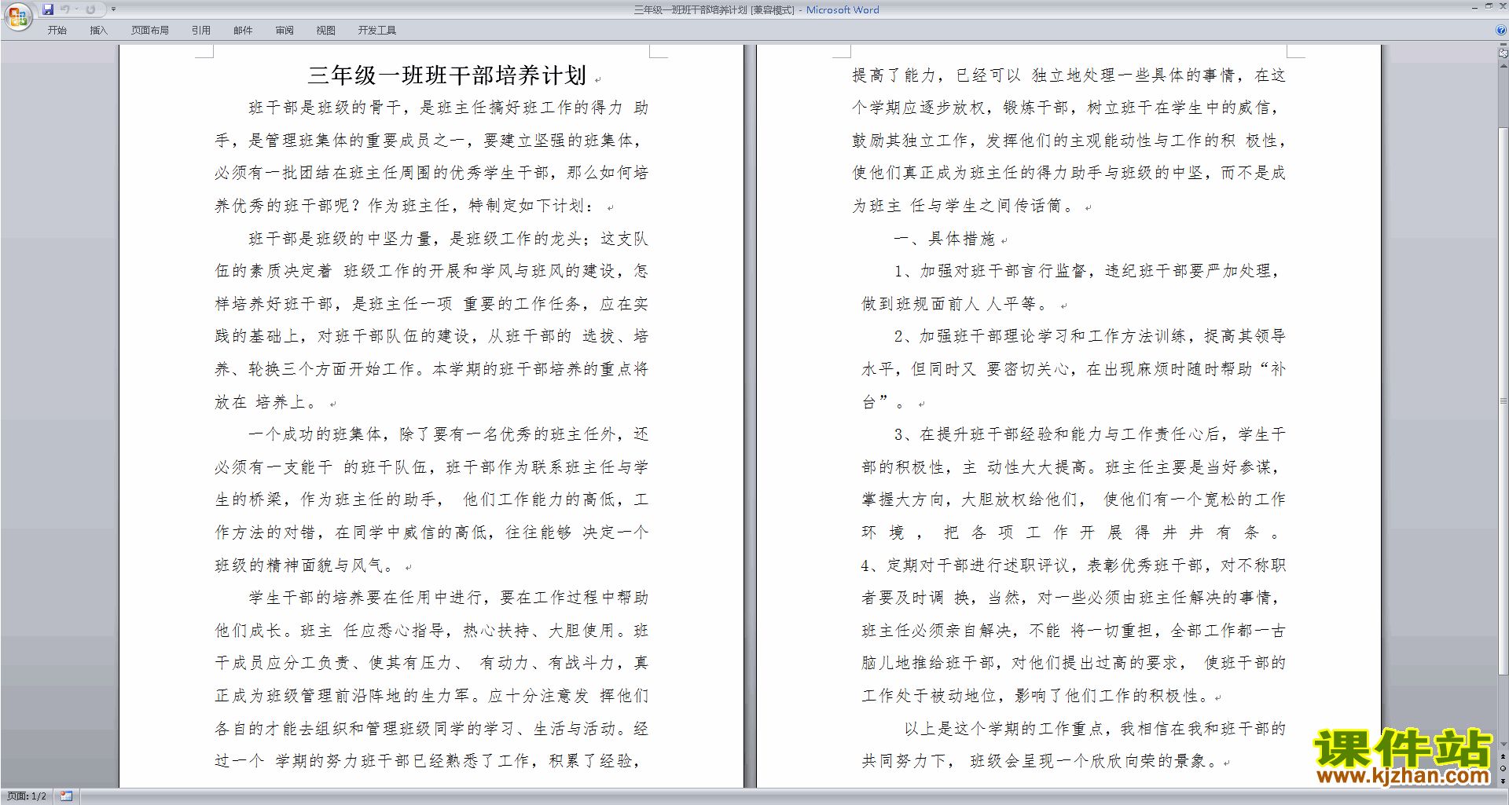Redo the action via Quick Access Toolbar
Viewport: 1509px width, 805px height.
point(90,9)
